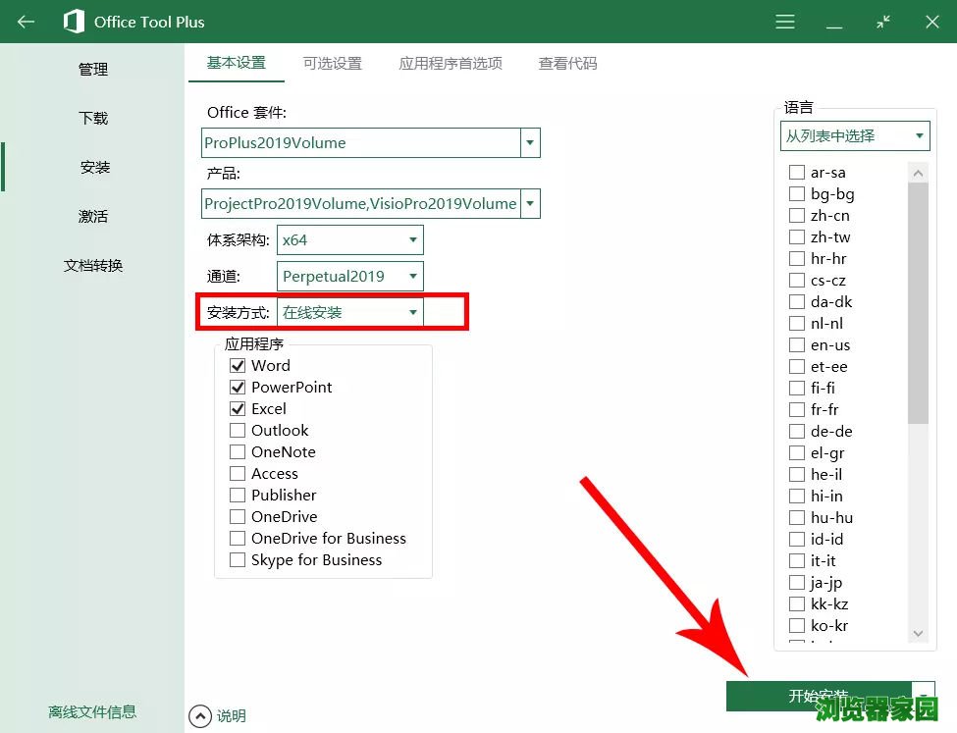Open the 通道 Perpetual2019 dropdown
This screenshot has height=733, width=957.
412,277
